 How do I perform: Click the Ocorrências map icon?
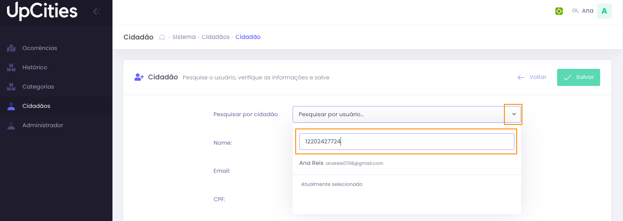(11, 48)
